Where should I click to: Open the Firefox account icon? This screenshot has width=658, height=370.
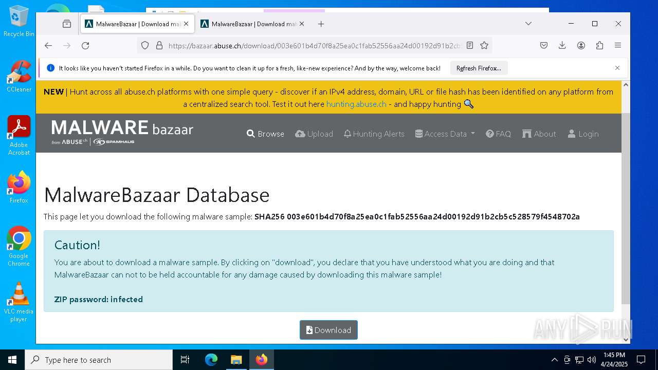[581, 45]
